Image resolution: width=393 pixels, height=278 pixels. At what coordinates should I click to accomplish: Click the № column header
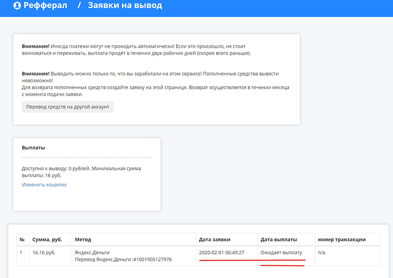(22, 239)
